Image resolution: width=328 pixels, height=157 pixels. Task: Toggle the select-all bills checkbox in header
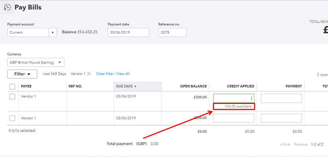[12, 86]
